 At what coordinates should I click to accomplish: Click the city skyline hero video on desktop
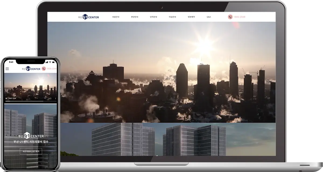point(161,72)
